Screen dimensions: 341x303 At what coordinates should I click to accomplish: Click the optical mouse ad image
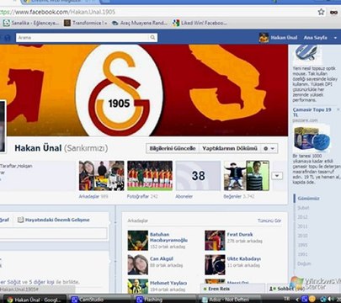[306, 55]
